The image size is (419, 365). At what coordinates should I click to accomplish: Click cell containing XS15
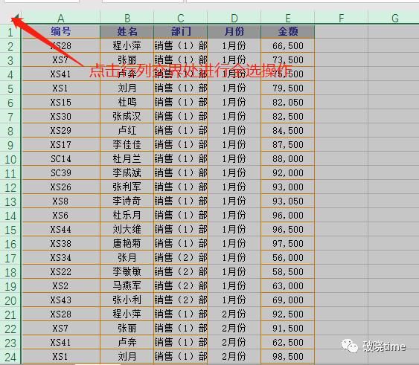point(61,103)
